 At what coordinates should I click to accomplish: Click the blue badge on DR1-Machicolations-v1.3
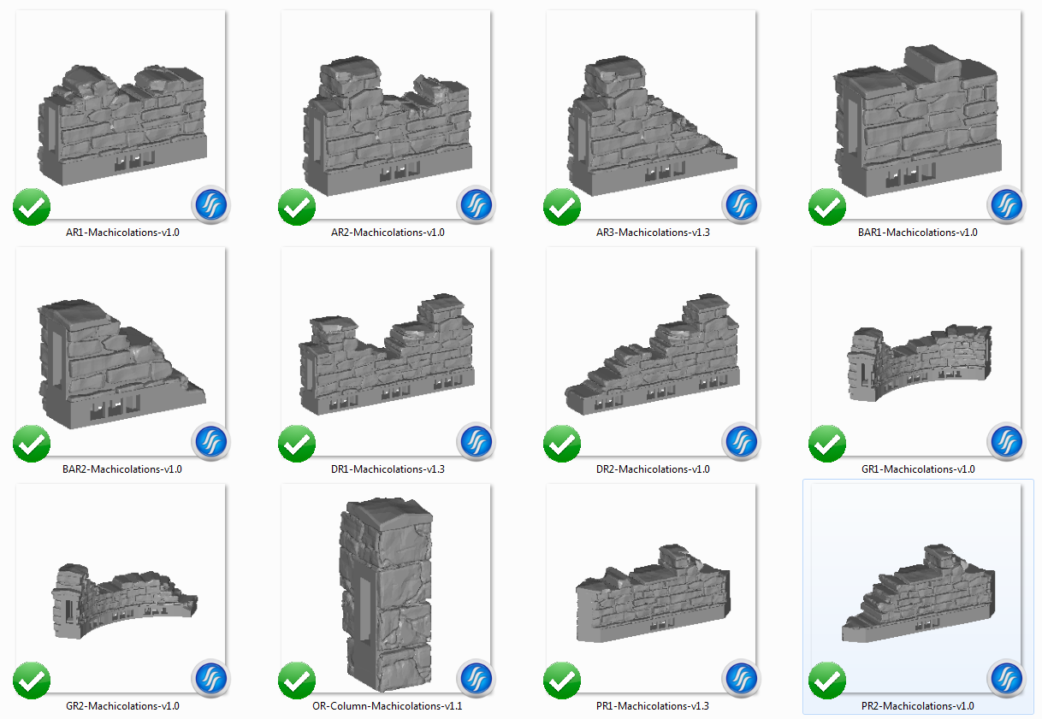pos(476,442)
